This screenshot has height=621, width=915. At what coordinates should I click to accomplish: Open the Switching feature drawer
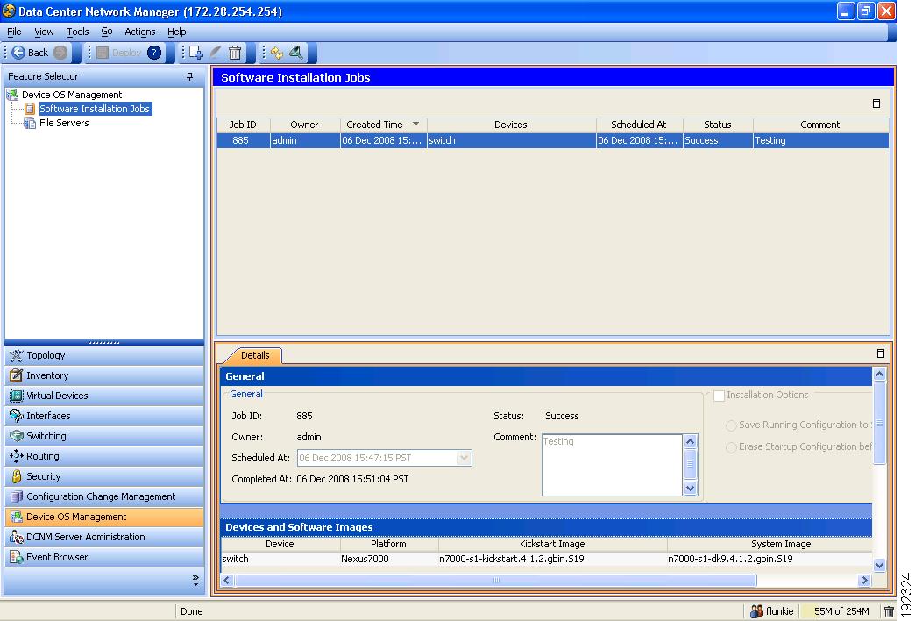(x=104, y=436)
